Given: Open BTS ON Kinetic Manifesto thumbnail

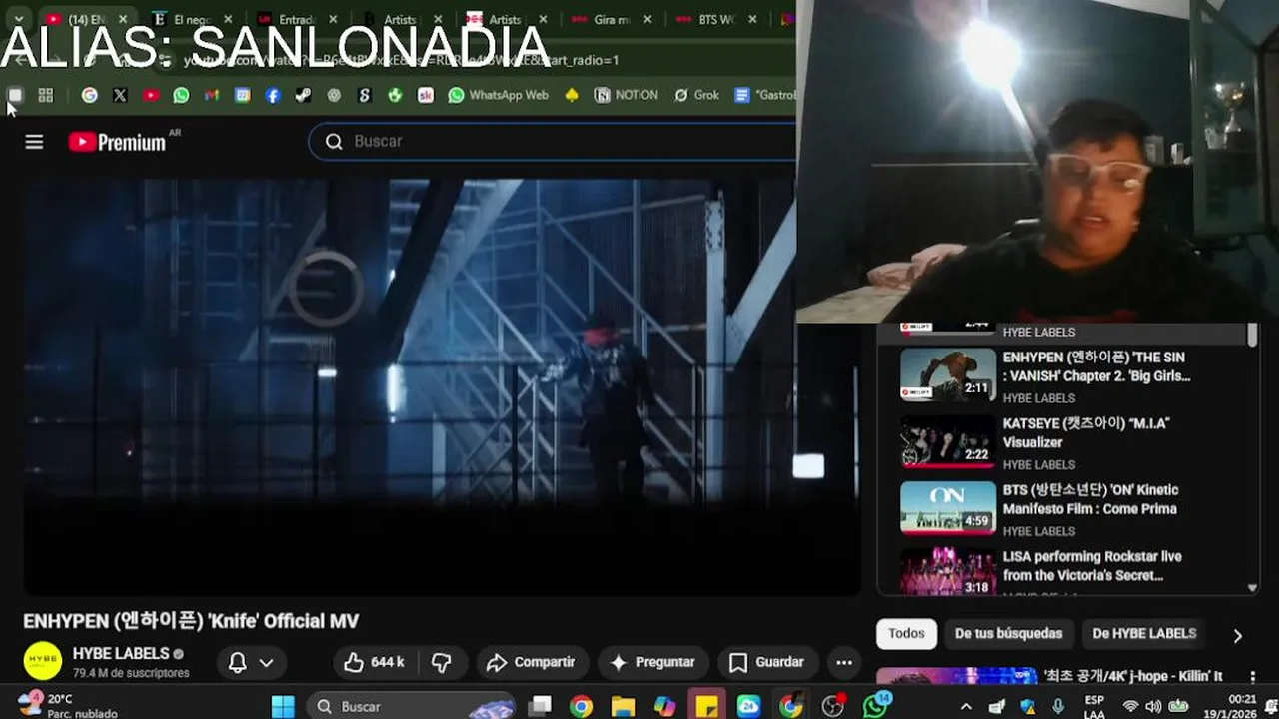Looking at the screenshot, I should pos(948,508).
